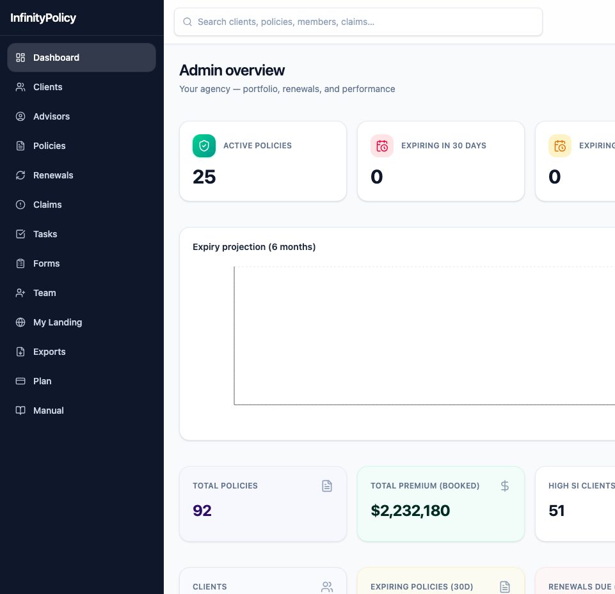Go to the Clients section
Image resolution: width=615 pixels, height=594 pixels.
(x=81, y=87)
